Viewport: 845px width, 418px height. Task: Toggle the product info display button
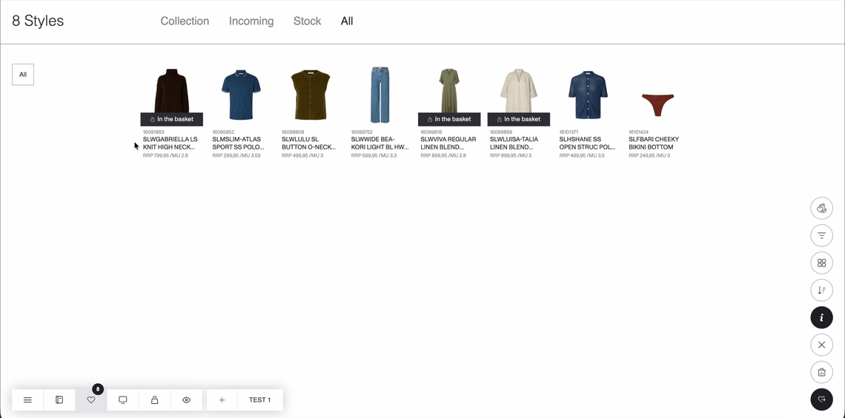coord(821,317)
